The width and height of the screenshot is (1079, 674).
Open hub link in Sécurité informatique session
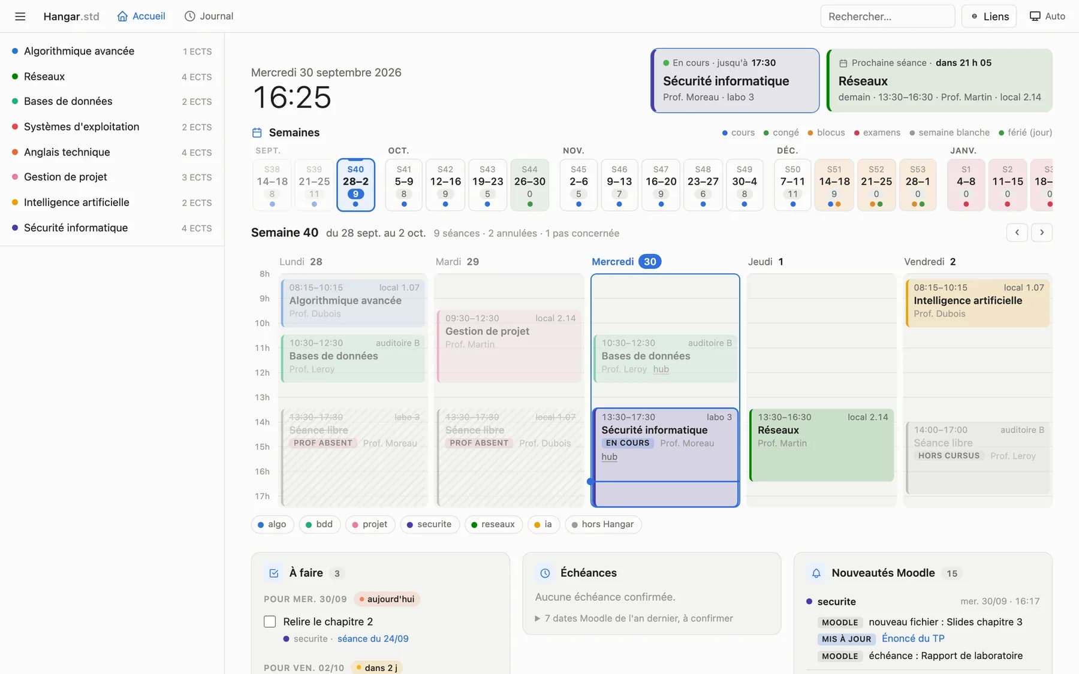(609, 457)
